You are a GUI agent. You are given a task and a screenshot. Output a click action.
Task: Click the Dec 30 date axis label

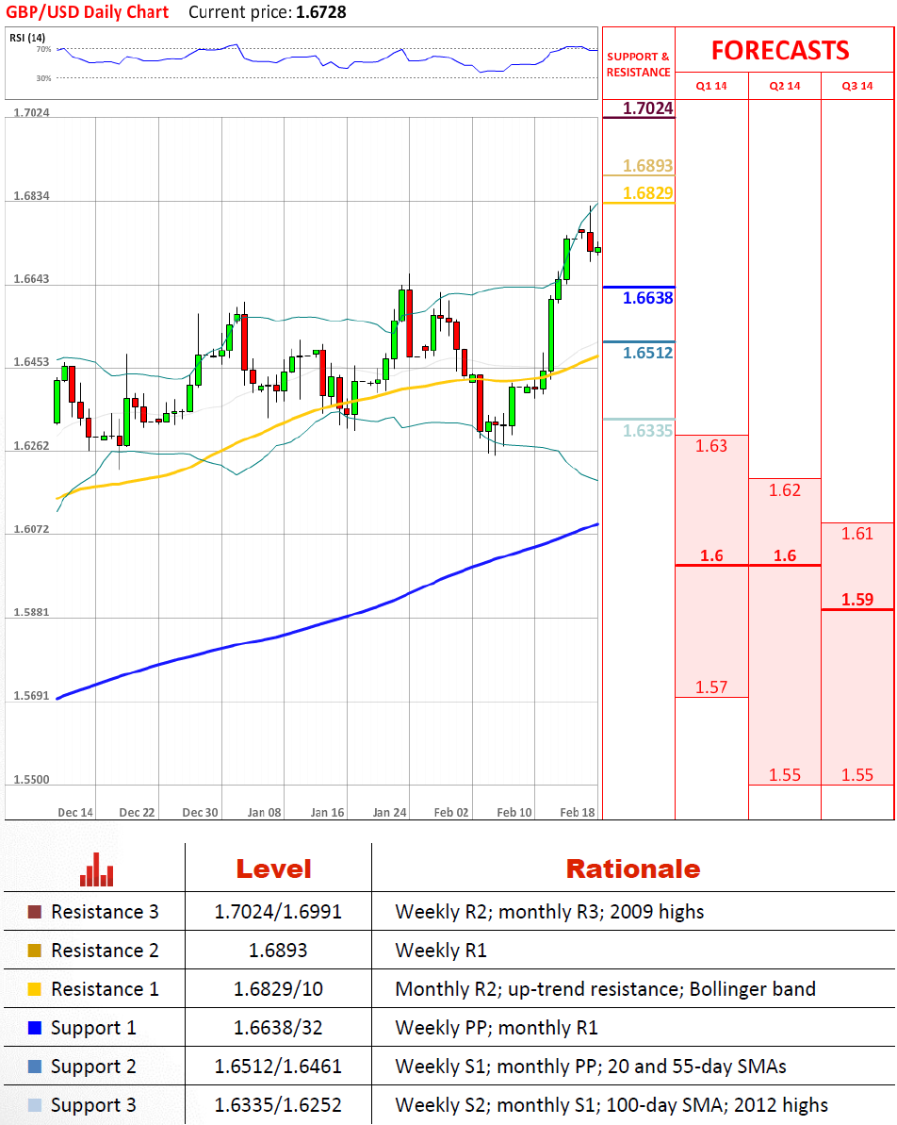pos(200,812)
